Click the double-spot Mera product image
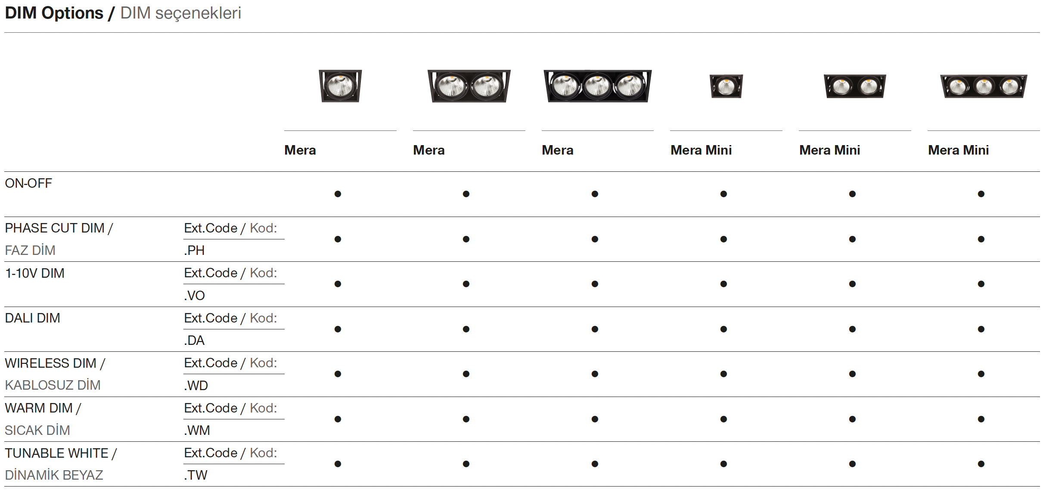 coord(469,86)
